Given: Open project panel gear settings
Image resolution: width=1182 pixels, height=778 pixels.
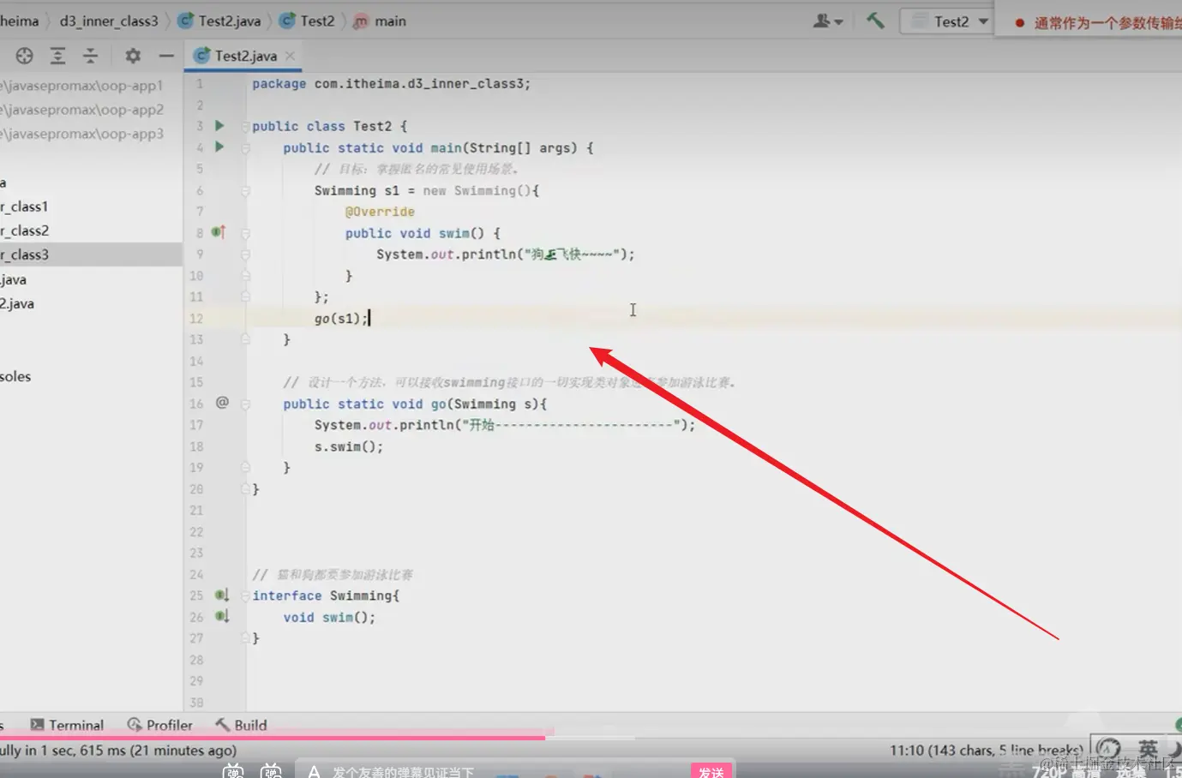Looking at the screenshot, I should point(132,56).
